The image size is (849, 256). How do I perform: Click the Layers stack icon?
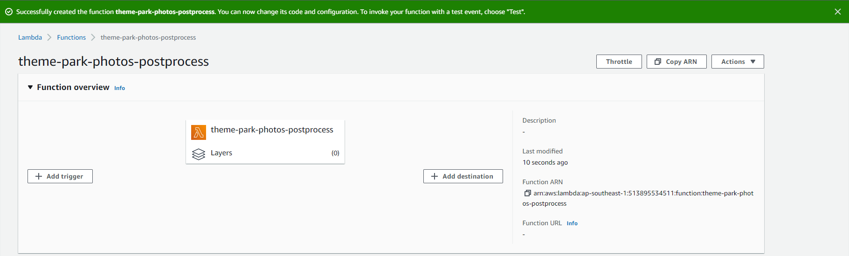(199, 154)
